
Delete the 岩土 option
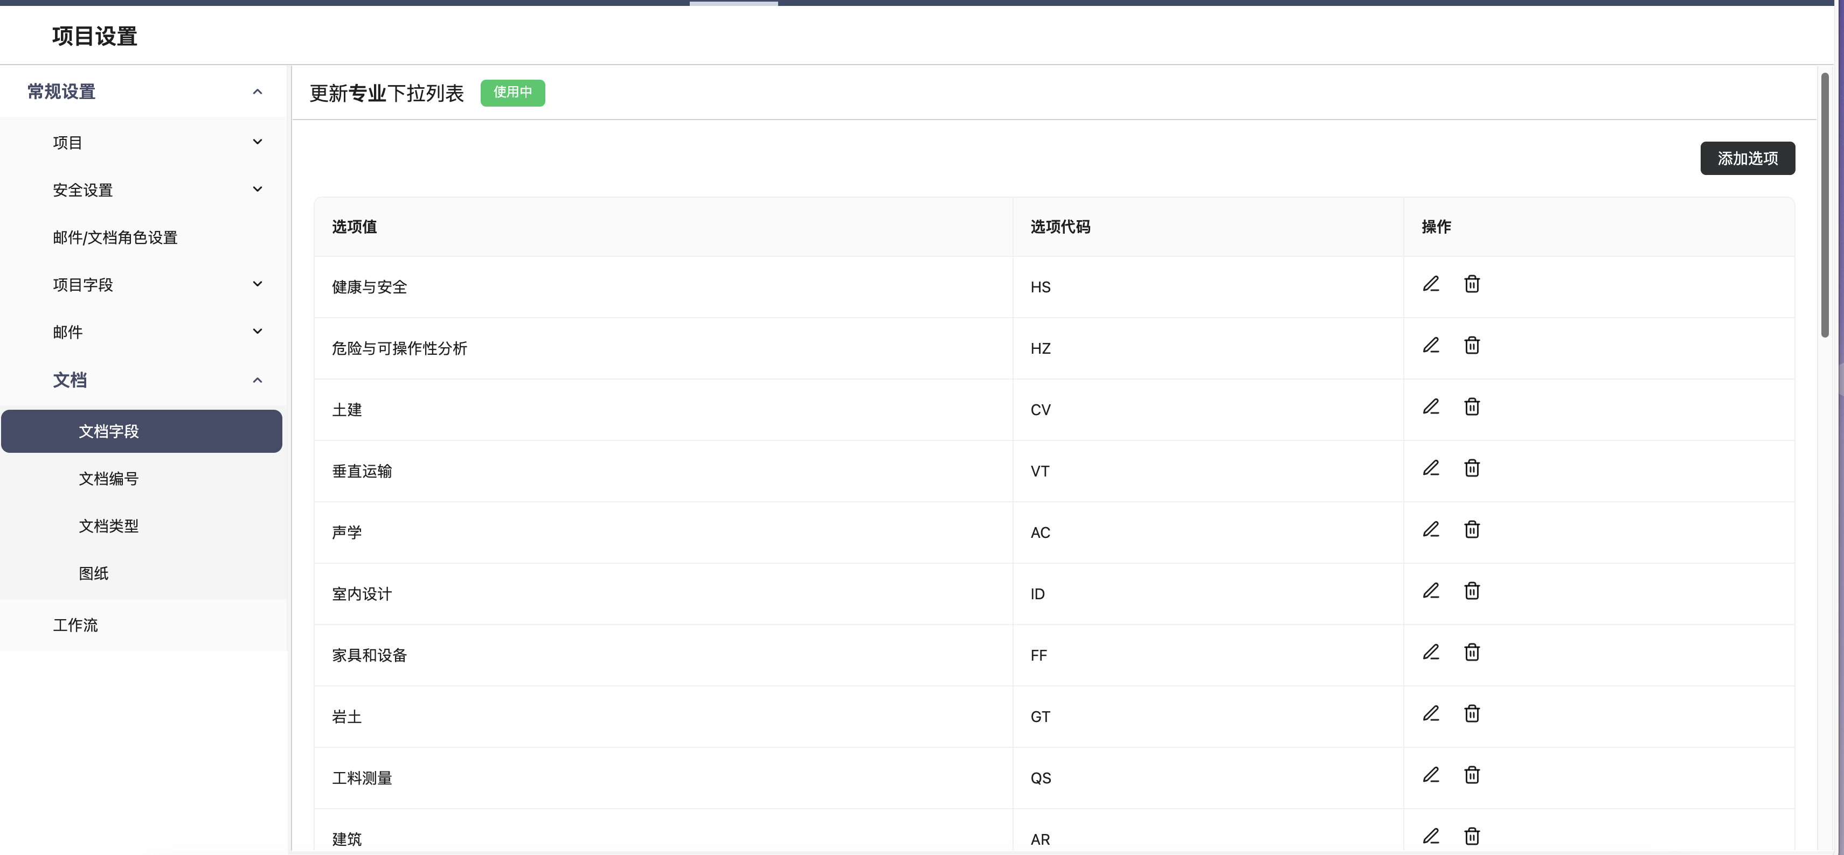click(x=1471, y=714)
